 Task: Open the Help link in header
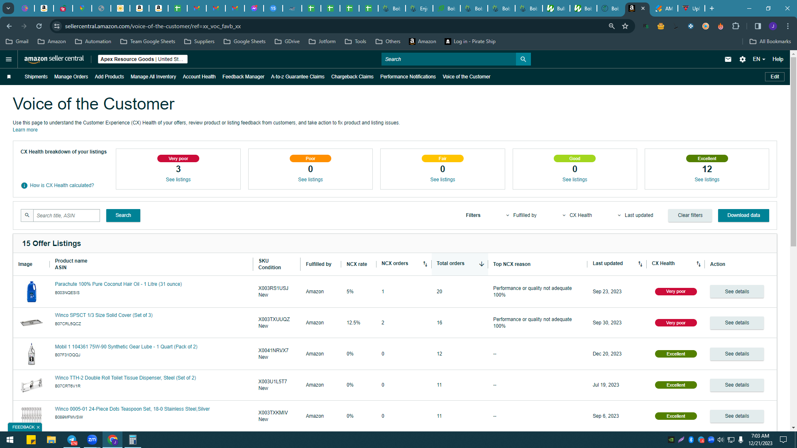778,59
